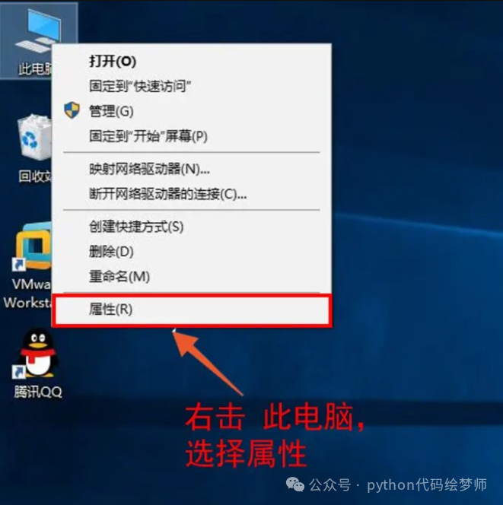Select 创建快捷方式(S) in context menu
Viewport: 503px width, 505px height.
coord(192,227)
